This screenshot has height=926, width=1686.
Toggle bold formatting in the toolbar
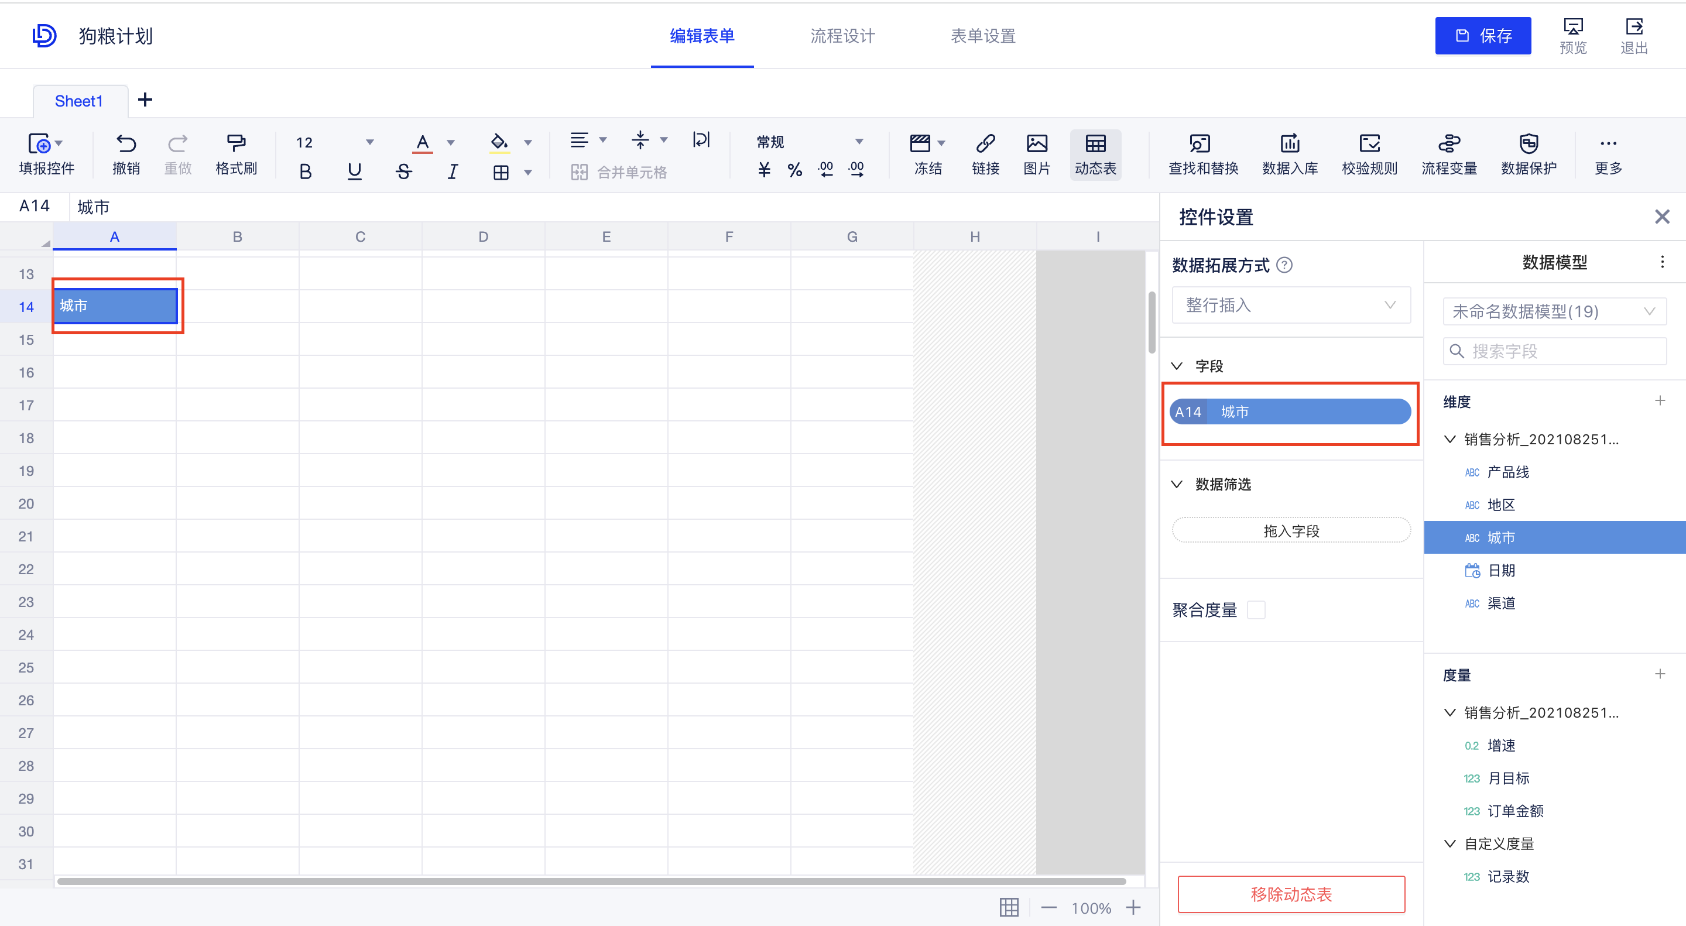(305, 172)
